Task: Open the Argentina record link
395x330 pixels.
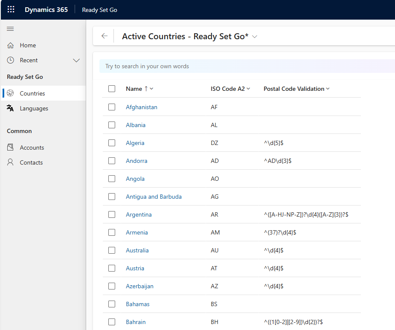Action: tap(139, 214)
